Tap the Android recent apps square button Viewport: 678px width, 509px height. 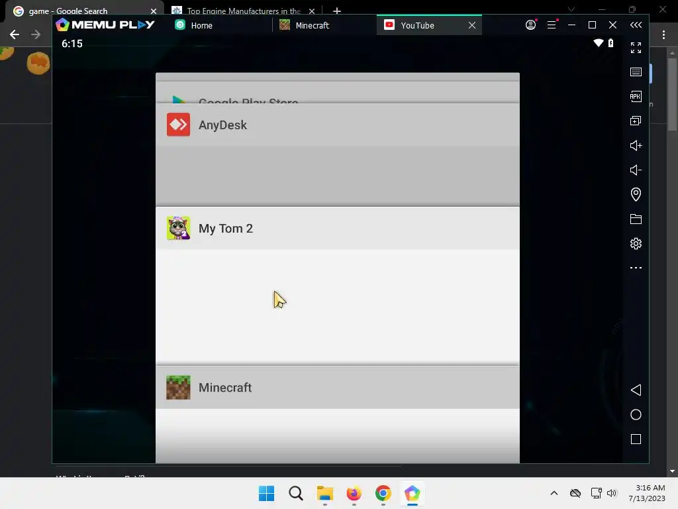tap(636, 439)
